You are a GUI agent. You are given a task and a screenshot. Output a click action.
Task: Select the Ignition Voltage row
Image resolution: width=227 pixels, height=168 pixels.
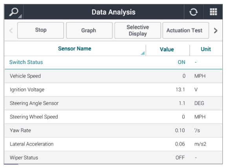pos(113,90)
